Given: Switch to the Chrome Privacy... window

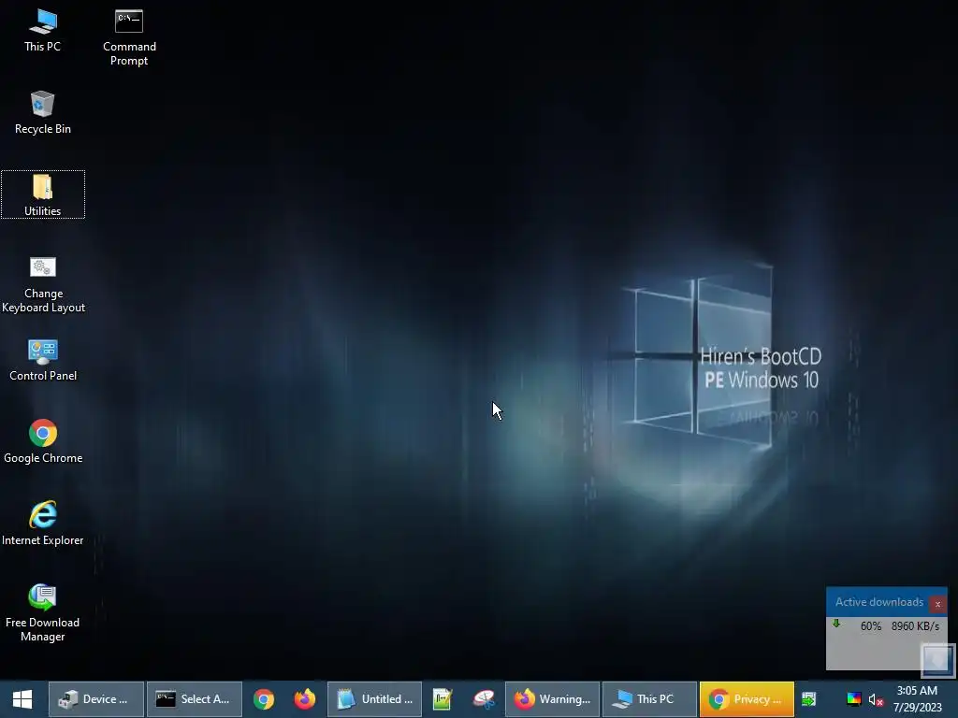Looking at the screenshot, I should [747, 699].
